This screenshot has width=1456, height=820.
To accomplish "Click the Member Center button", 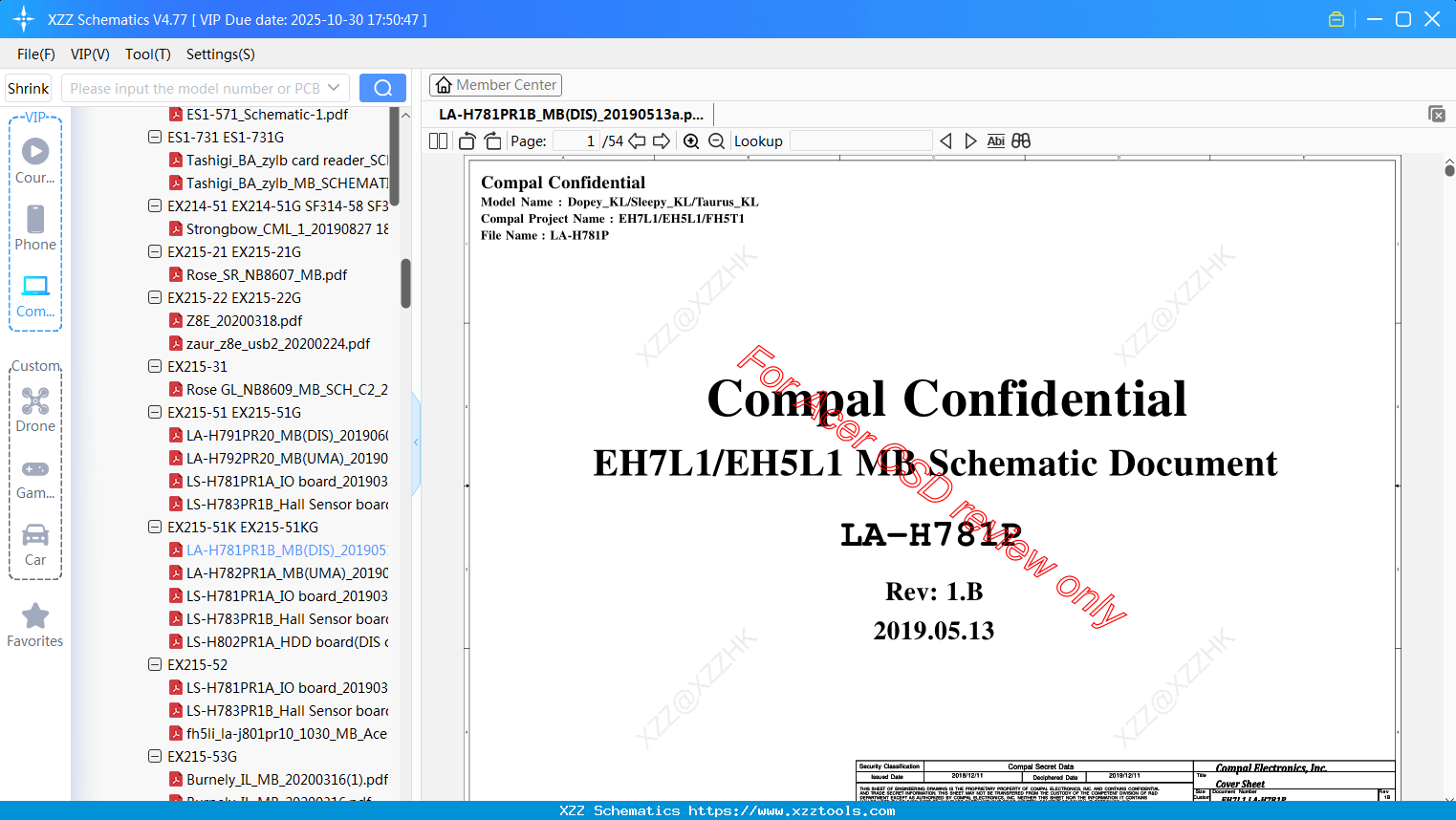I will point(495,85).
